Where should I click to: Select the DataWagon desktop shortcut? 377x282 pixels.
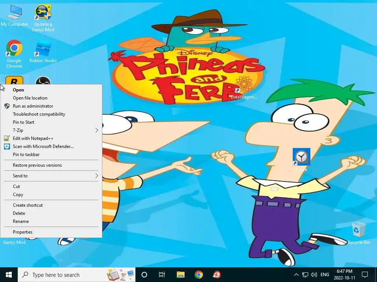tap(244, 87)
